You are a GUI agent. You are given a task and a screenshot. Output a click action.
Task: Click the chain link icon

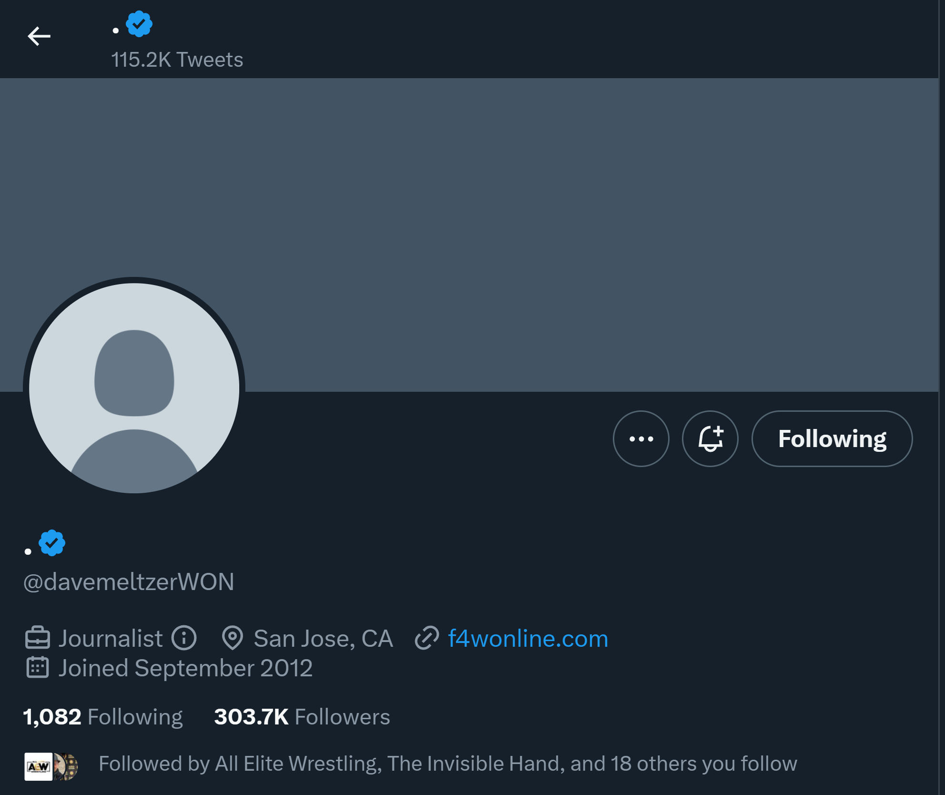[427, 638]
